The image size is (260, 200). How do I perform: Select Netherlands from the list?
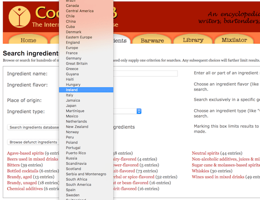coord(86,122)
